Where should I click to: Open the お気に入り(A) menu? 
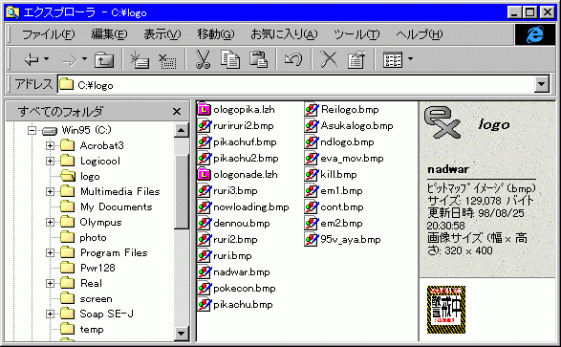pyautogui.click(x=284, y=34)
